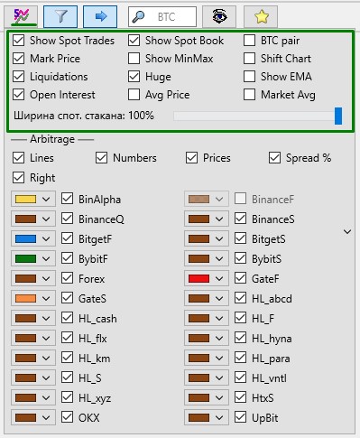
Task: Enable Avg Price checkbox
Action: click(134, 95)
